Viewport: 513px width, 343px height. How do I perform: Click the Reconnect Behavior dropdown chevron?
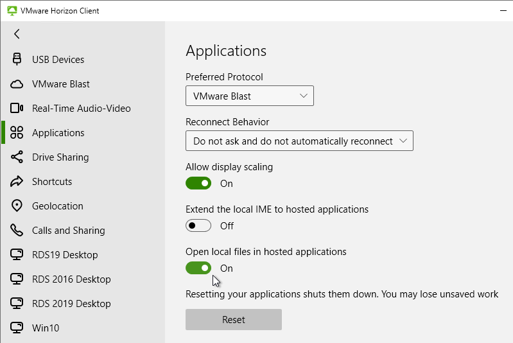pos(403,141)
